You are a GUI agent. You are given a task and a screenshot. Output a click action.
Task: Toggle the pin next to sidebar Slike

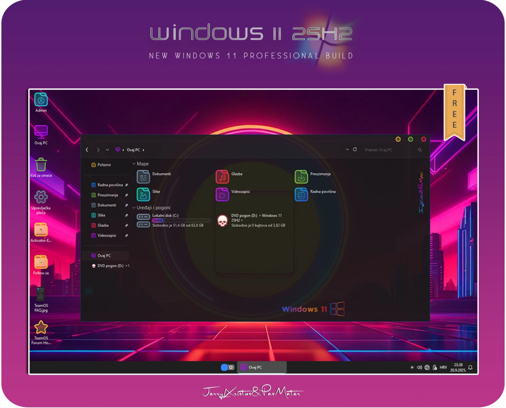click(126, 215)
